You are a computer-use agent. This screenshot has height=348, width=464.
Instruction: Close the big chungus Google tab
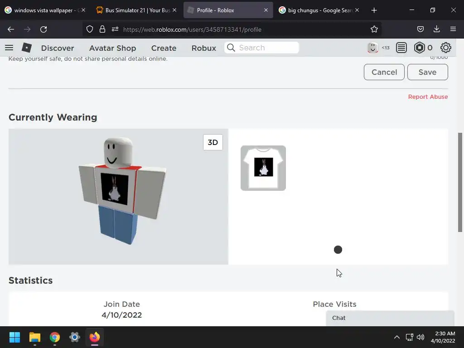(x=357, y=10)
